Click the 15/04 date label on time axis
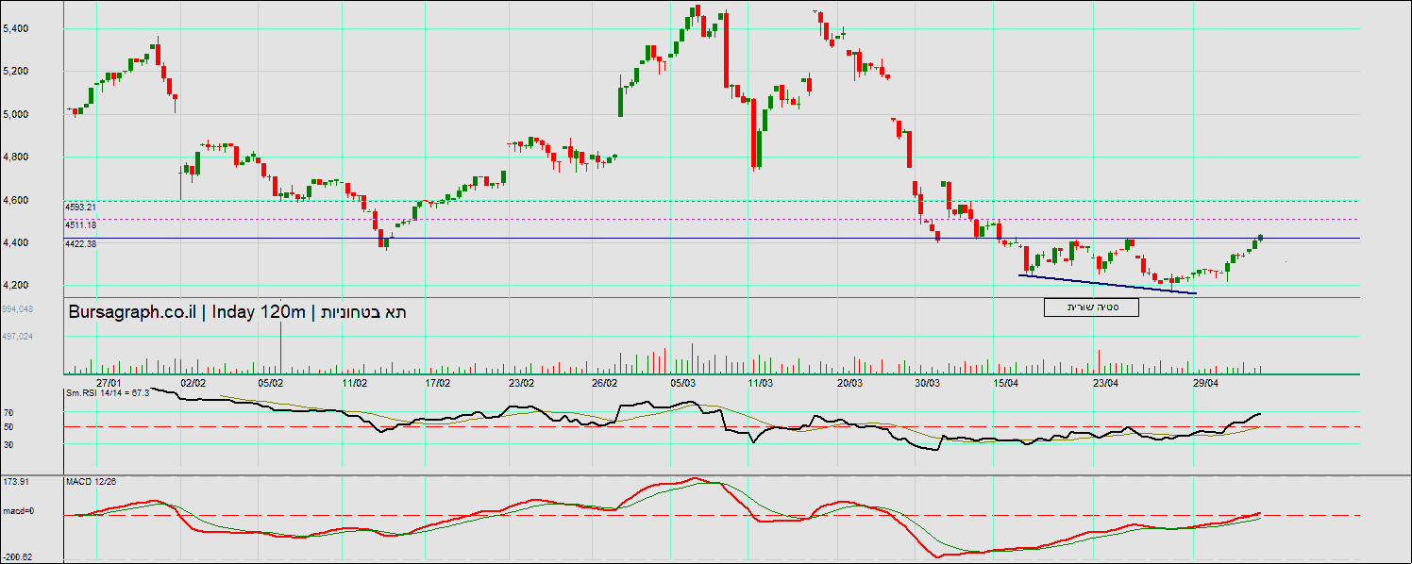Viewport: 1412px width, 564px height. coord(1006,384)
